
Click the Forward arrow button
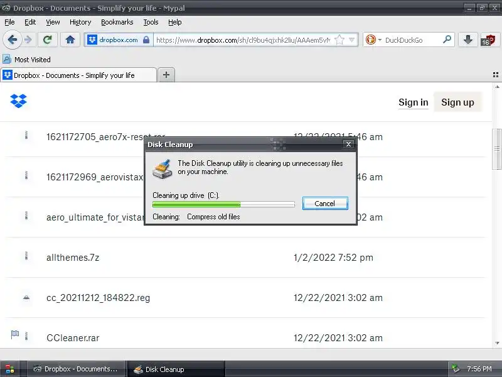click(x=28, y=40)
